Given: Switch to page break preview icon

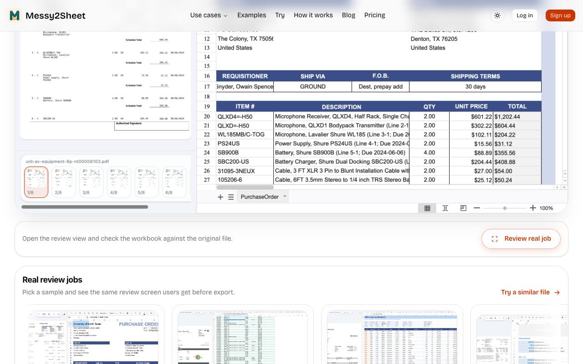Looking at the screenshot, I should tap(463, 208).
